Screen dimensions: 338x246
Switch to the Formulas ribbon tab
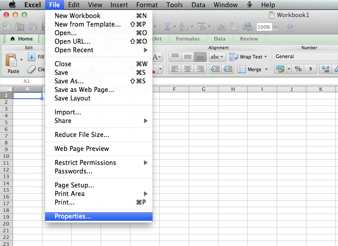pyautogui.click(x=188, y=39)
